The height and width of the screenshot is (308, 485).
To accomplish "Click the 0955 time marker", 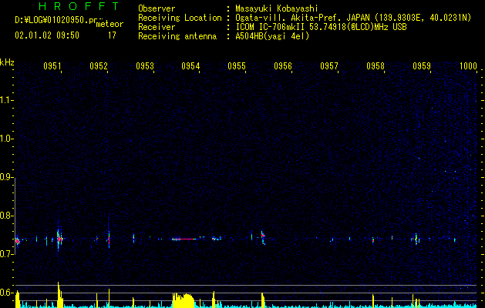I will point(237,65).
